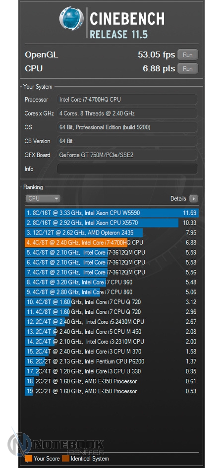223x468 pixels.
Task: Select the Intel Xeon X5570 ranking entry
Action: (111, 223)
